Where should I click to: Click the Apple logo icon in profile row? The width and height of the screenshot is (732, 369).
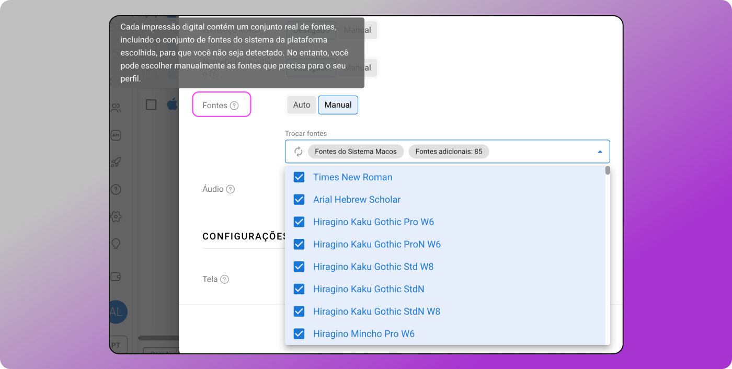pyautogui.click(x=172, y=105)
